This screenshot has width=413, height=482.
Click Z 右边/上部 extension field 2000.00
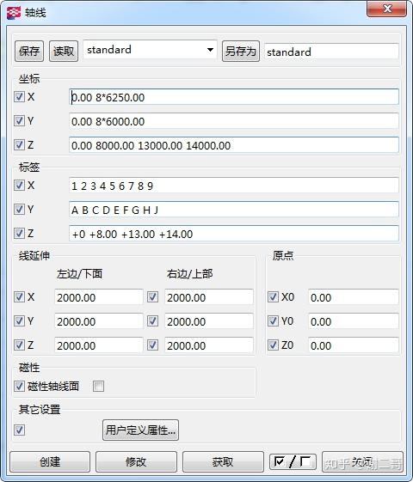pos(209,345)
